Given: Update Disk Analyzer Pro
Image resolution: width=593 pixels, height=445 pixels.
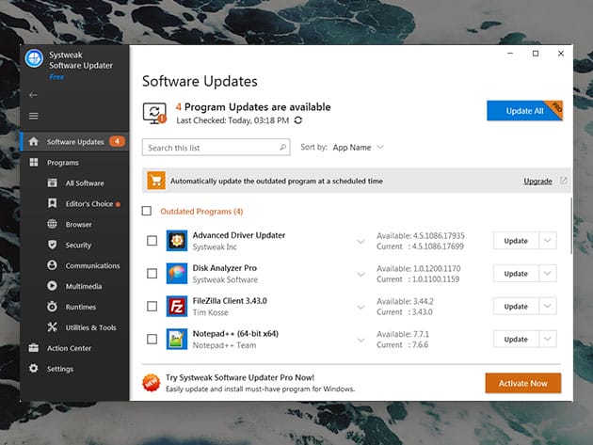Looking at the screenshot, I should (x=516, y=274).
